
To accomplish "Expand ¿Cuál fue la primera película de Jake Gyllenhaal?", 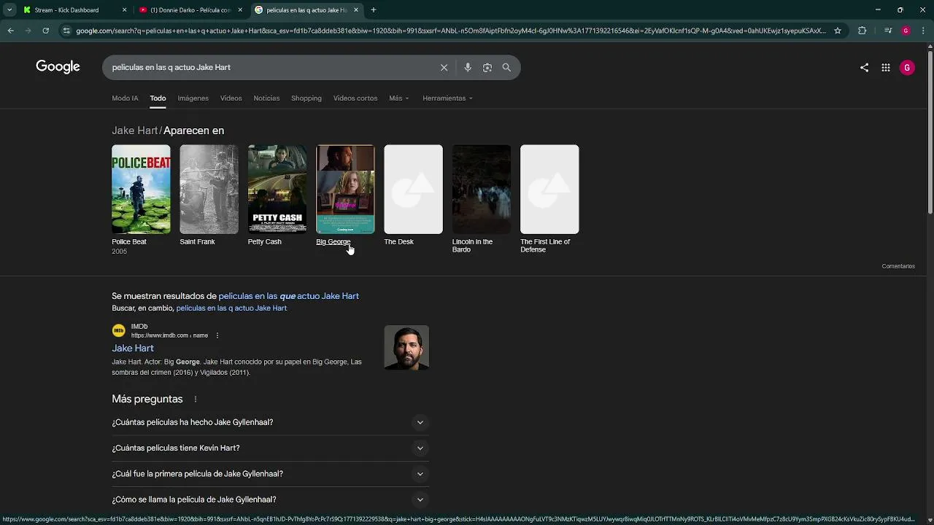I will (270, 474).
